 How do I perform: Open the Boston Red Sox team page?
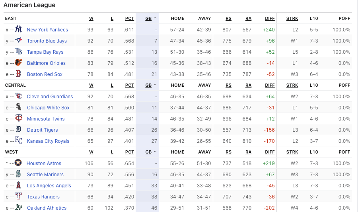tap(45, 74)
